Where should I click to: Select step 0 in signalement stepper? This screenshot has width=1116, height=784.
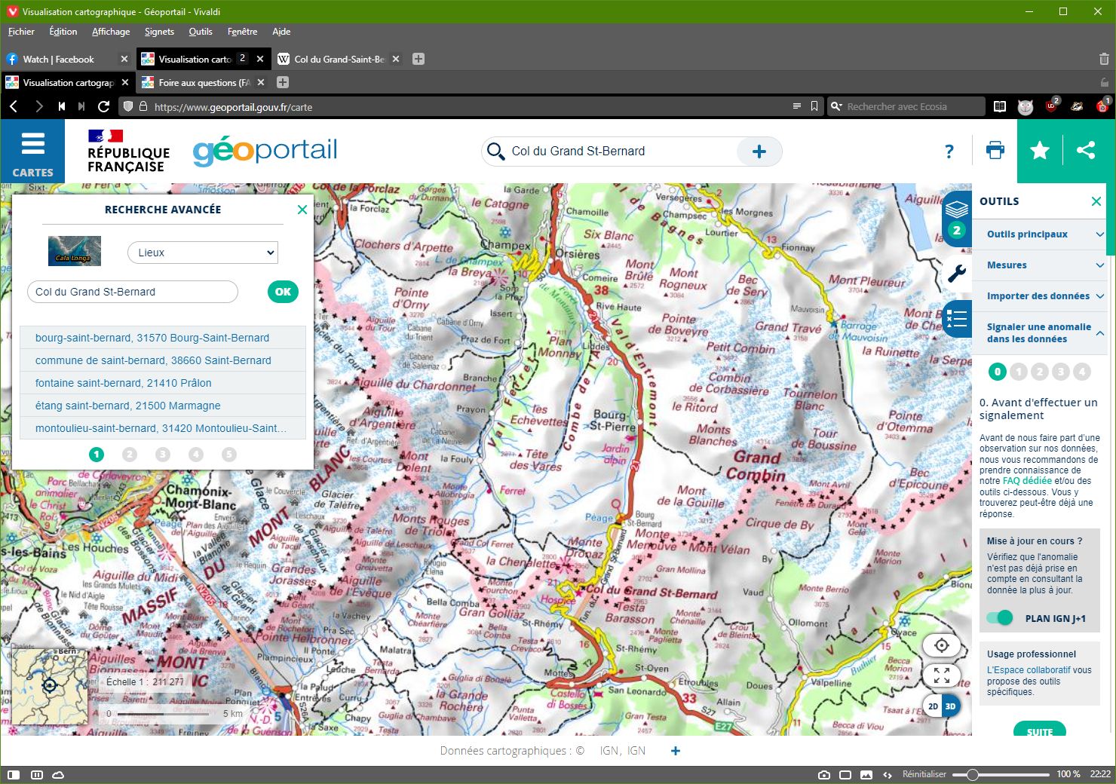click(998, 372)
